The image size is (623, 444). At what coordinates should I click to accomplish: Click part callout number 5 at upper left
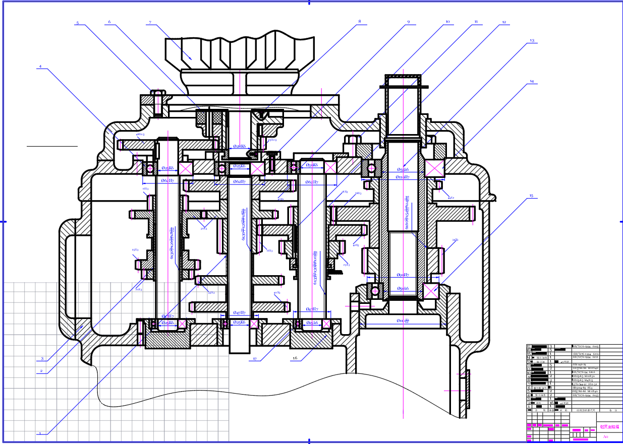78,23
